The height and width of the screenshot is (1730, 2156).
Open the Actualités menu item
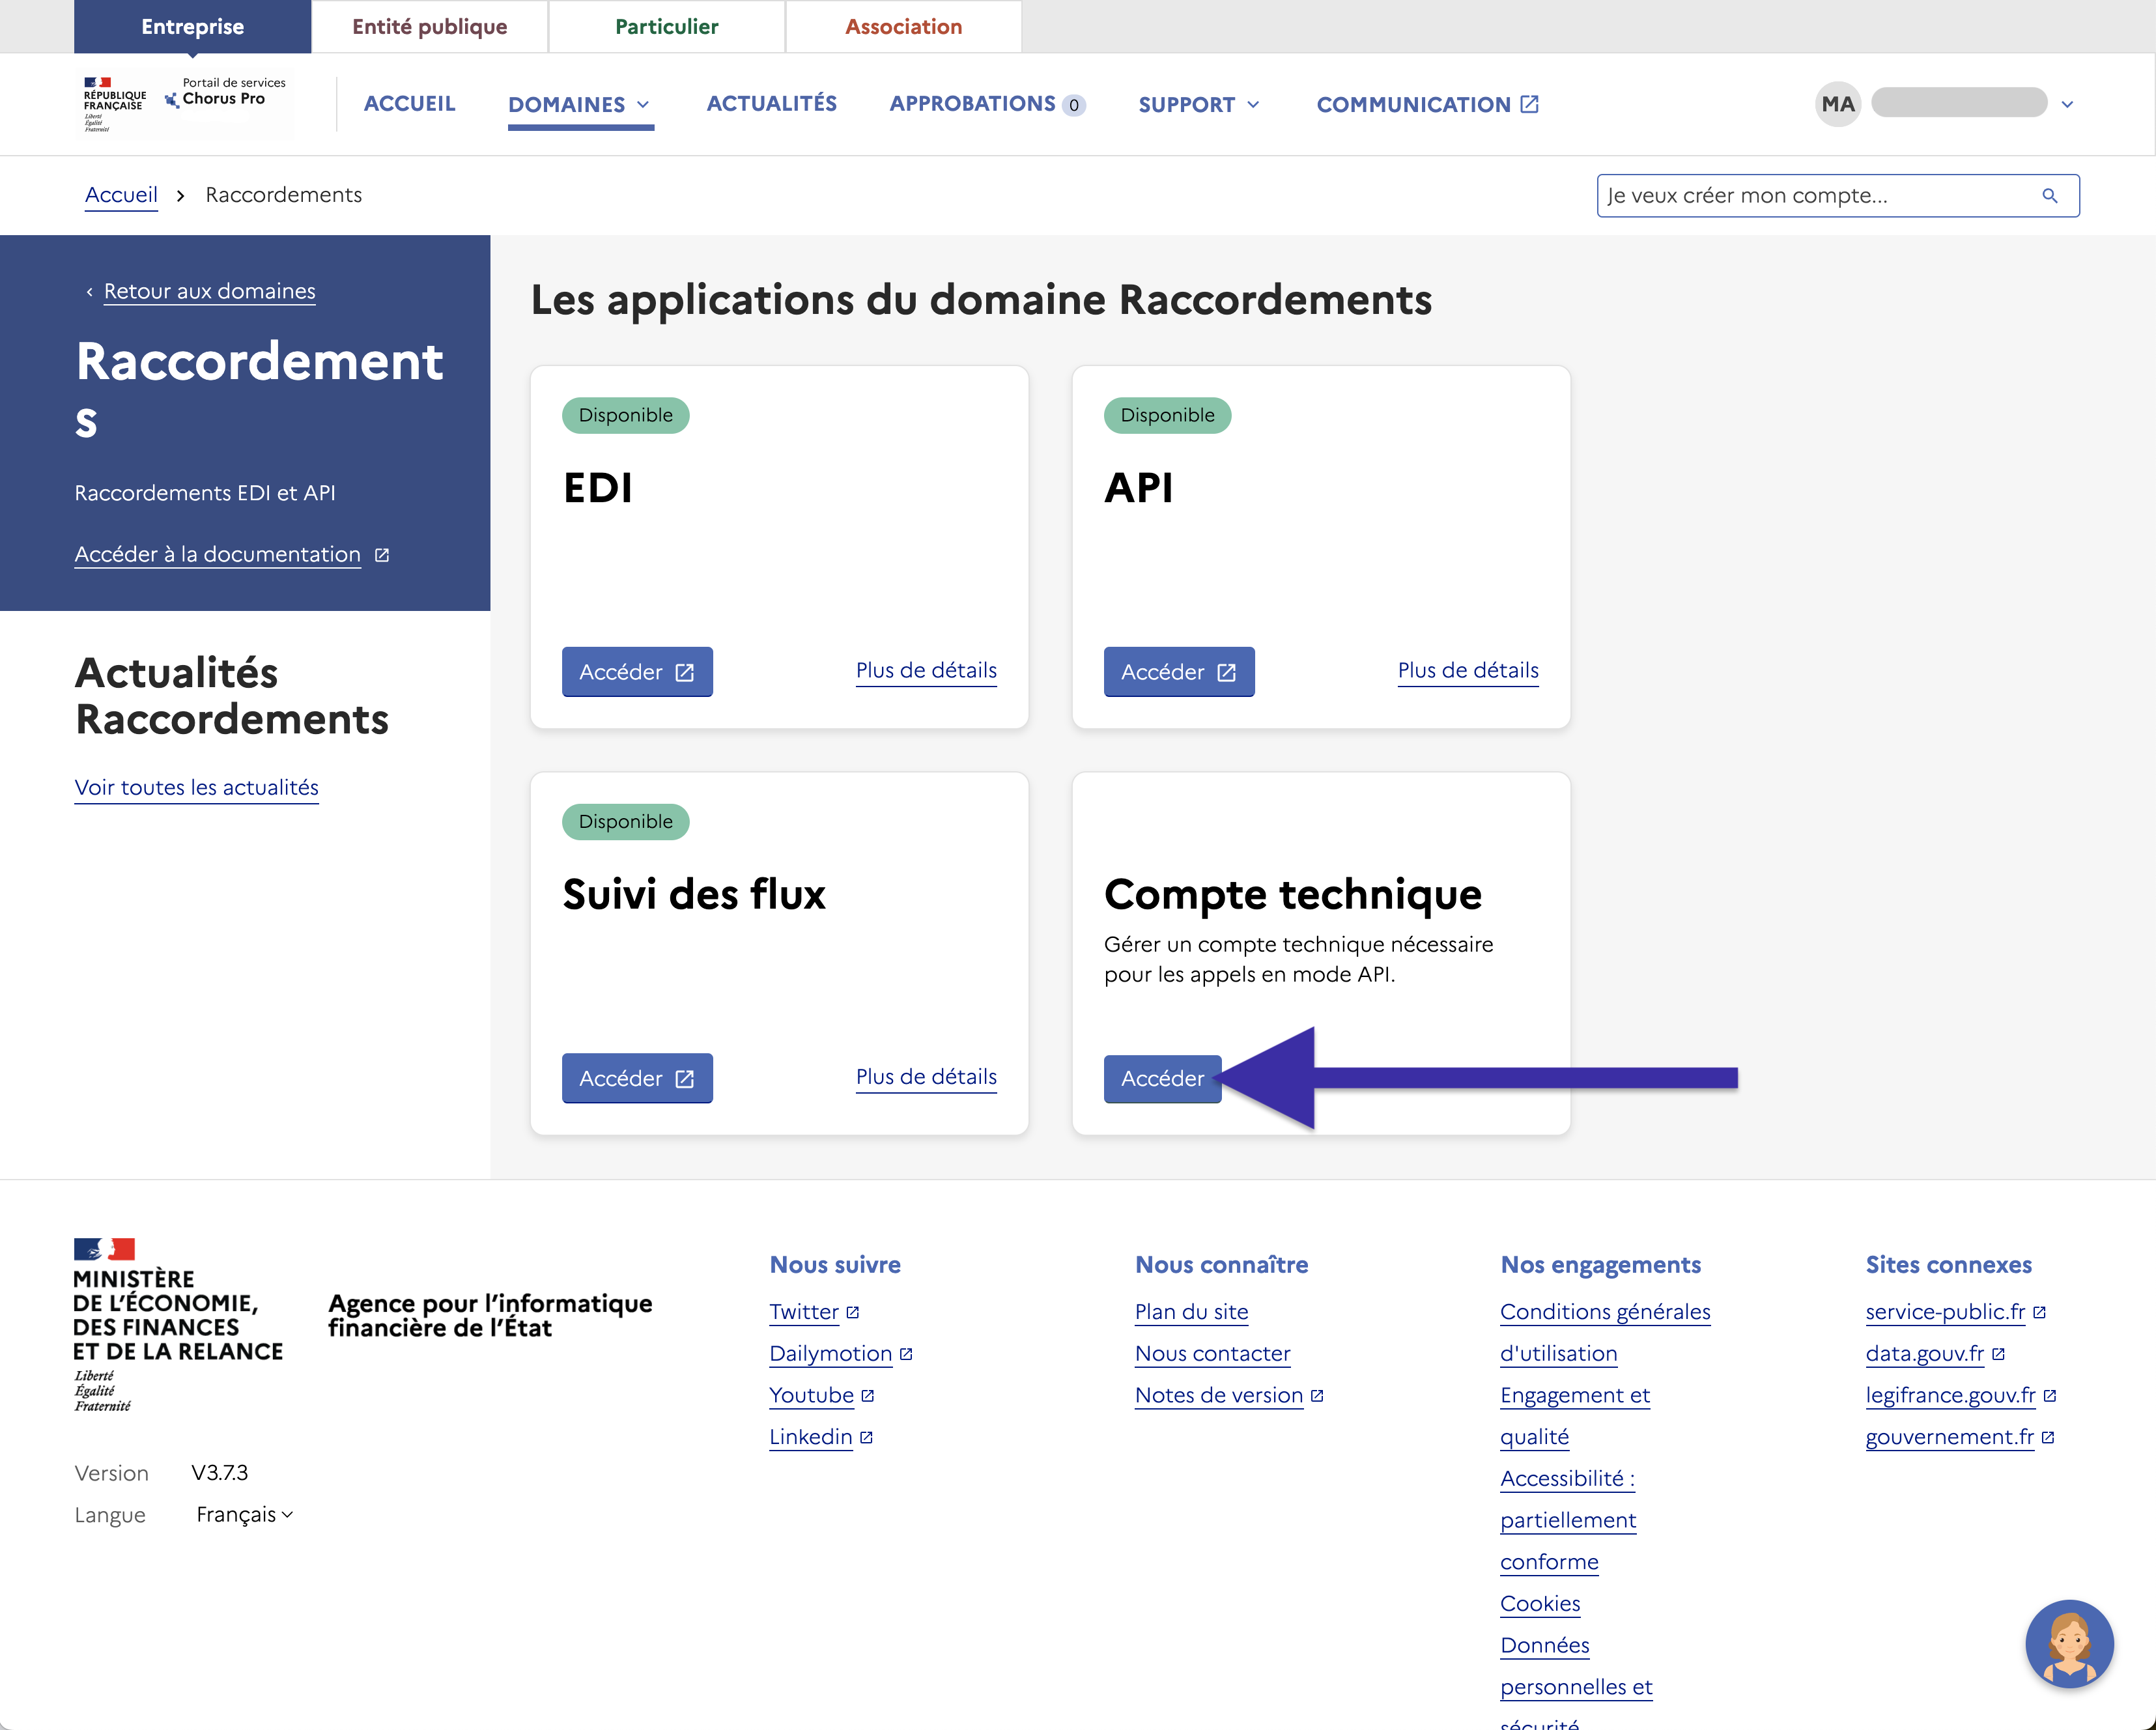[771, 104]
